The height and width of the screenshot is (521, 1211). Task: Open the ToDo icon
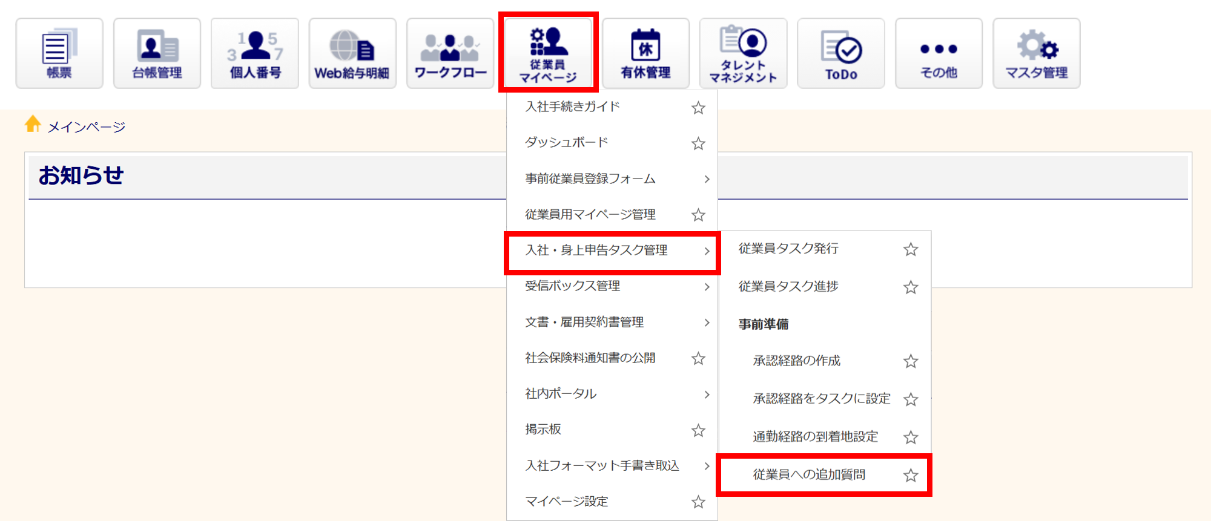pos(841,53)
